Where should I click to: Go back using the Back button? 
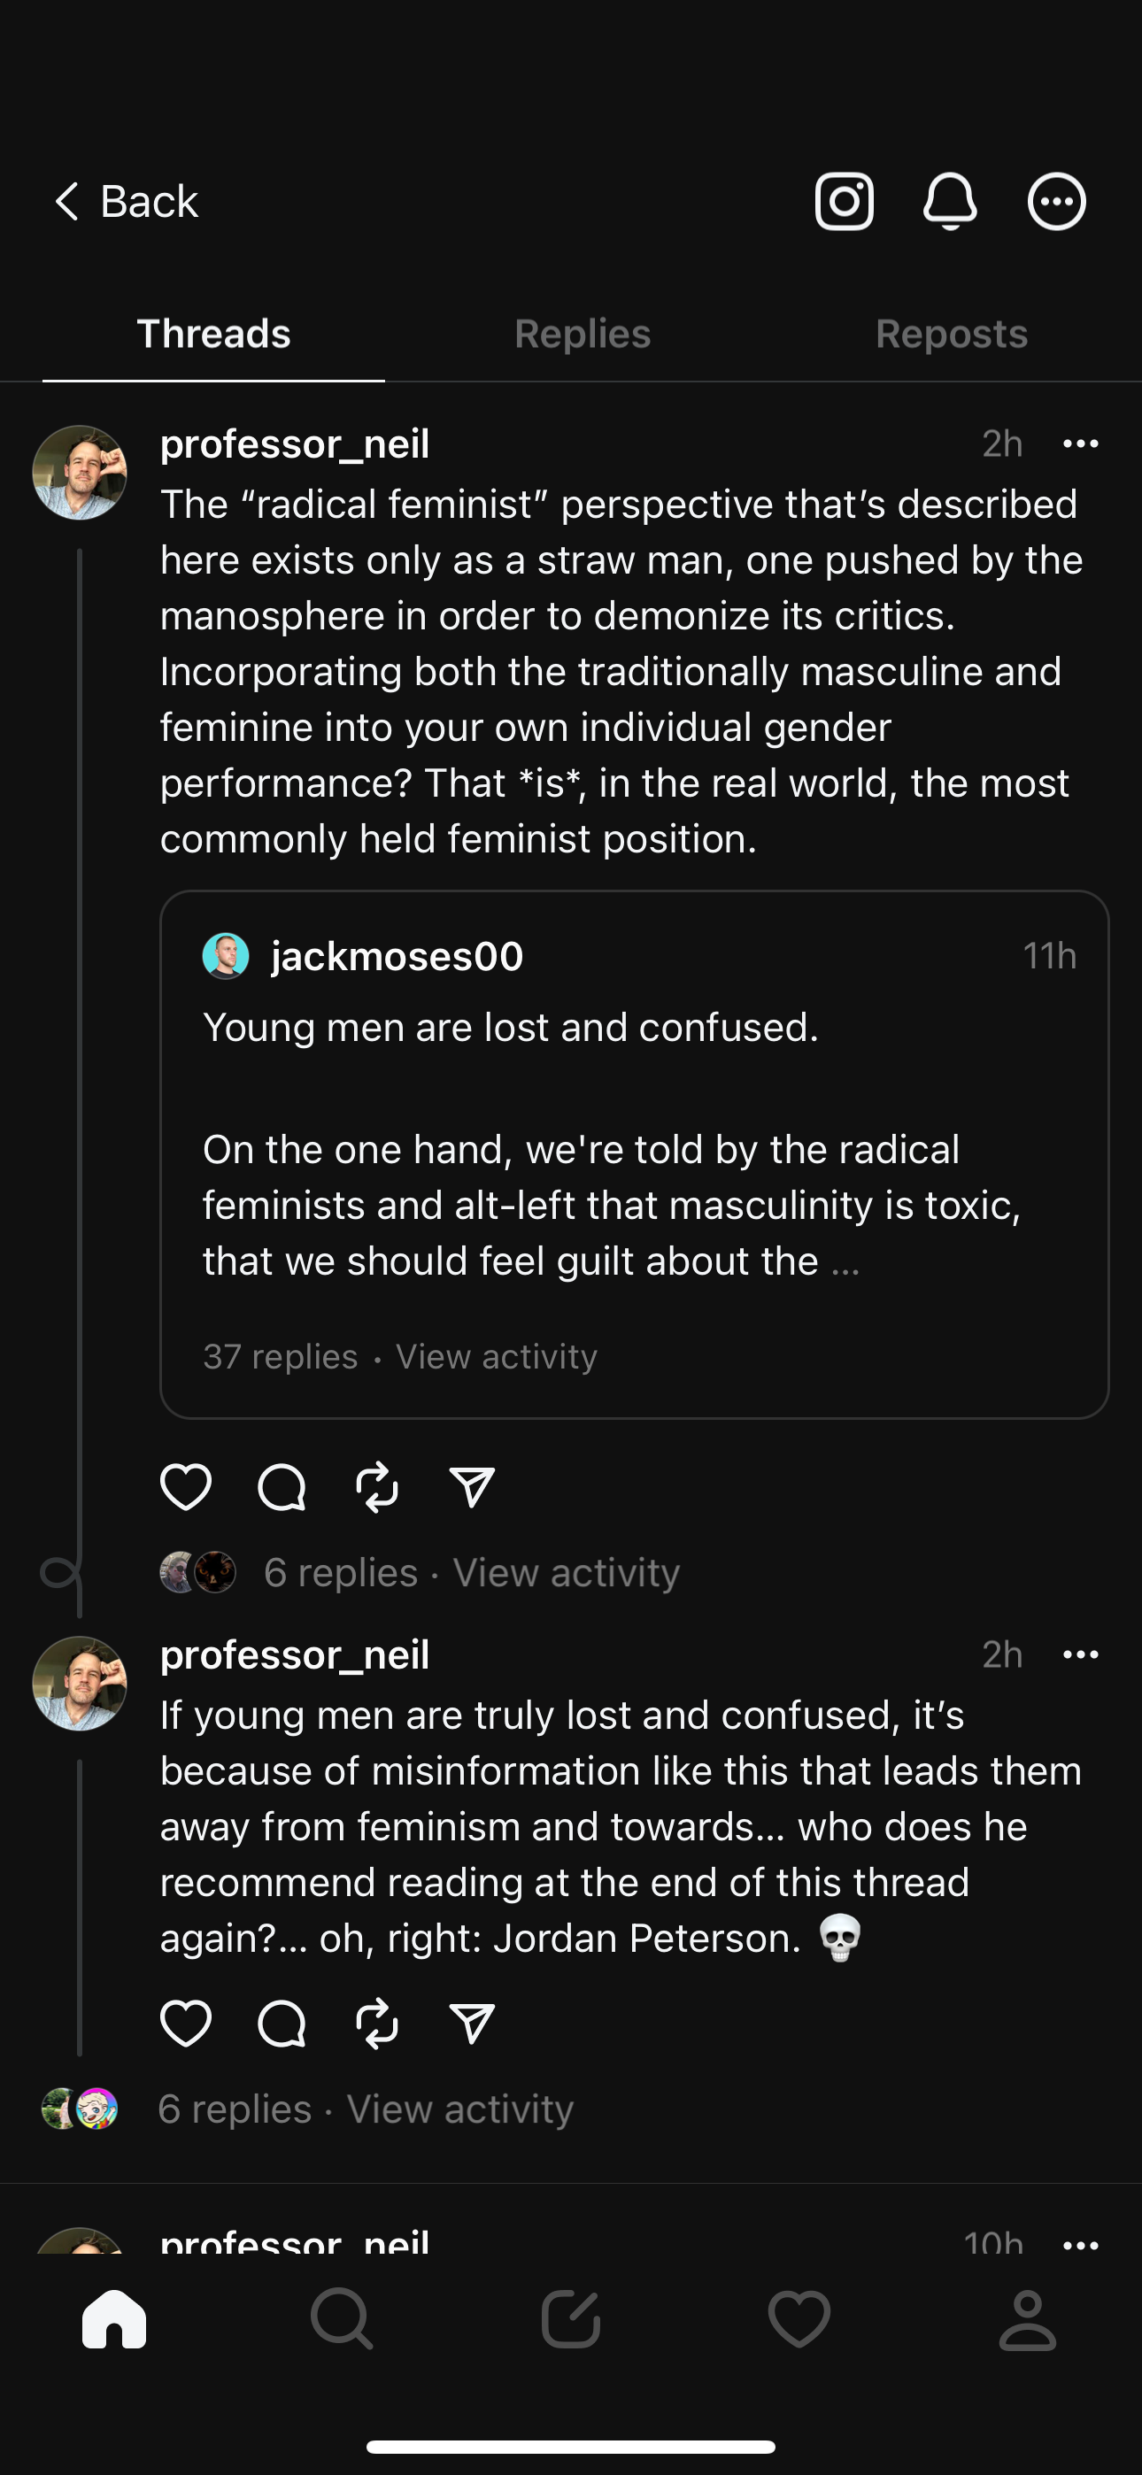click(126, 202)
